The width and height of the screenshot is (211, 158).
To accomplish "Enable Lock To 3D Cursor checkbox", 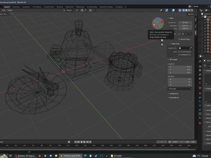I will coord(179,52).
